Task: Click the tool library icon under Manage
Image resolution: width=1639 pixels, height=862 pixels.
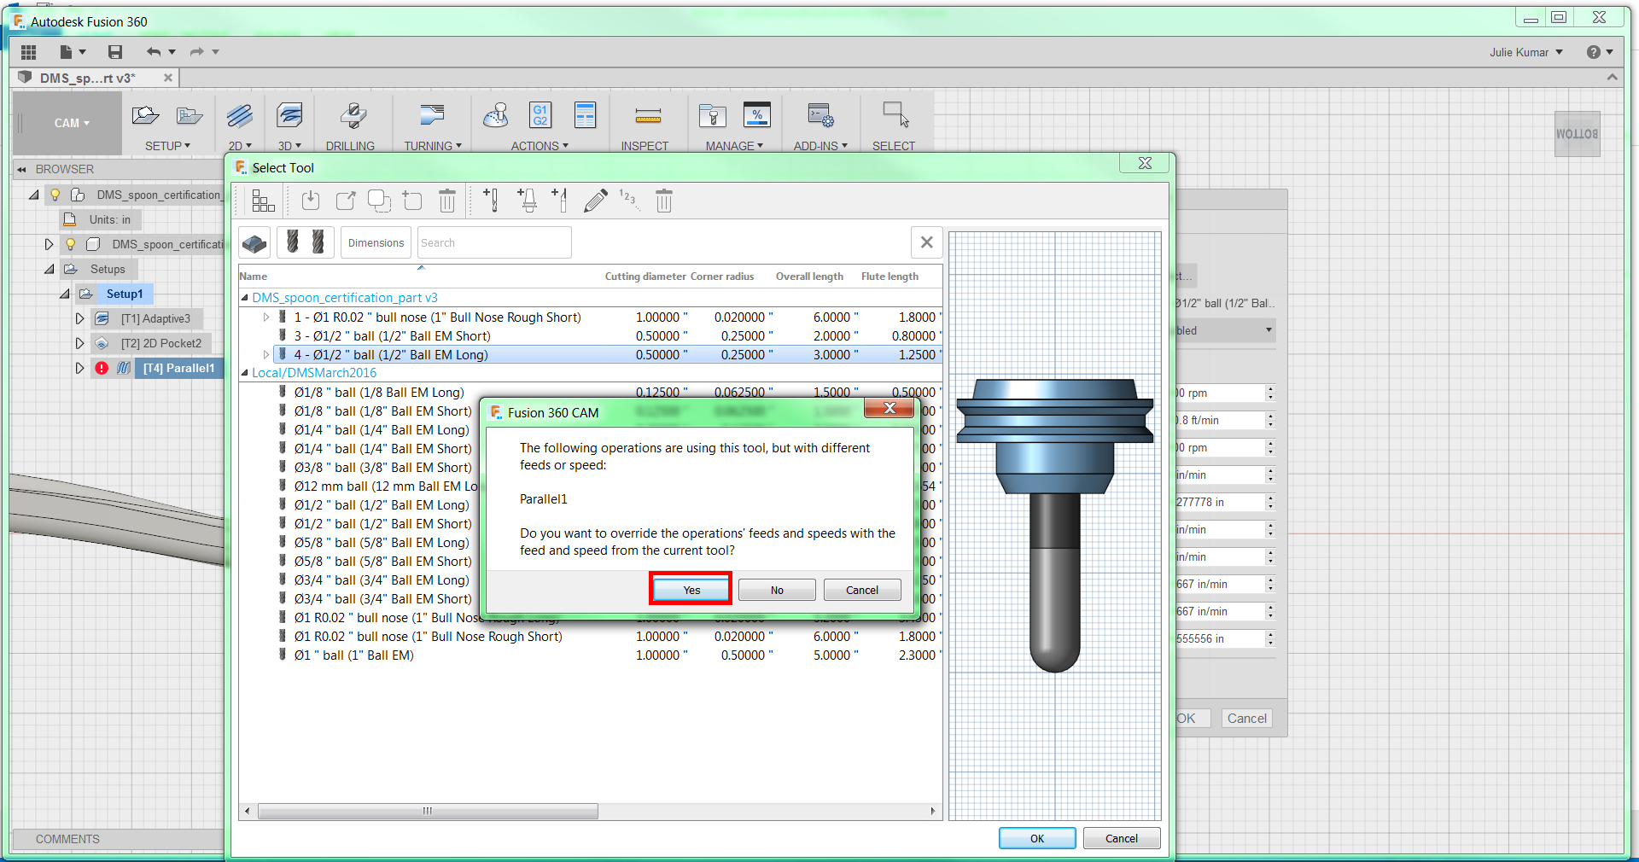Action: tap(712, 115)
